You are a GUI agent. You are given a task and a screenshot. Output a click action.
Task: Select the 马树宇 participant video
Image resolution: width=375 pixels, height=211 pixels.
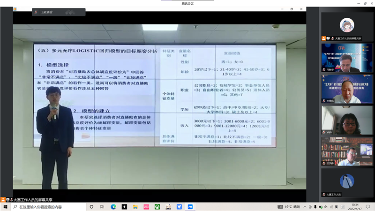point(347,58)
